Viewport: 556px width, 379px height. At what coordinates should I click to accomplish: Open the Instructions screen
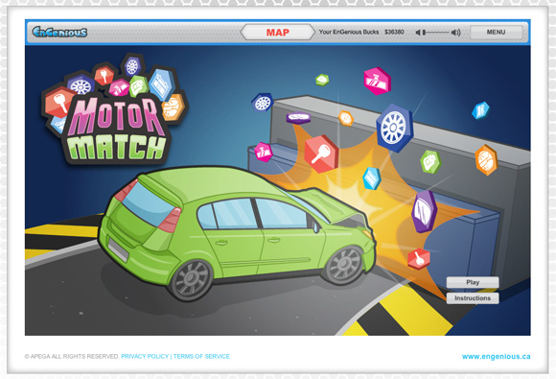tap(473, 298)
